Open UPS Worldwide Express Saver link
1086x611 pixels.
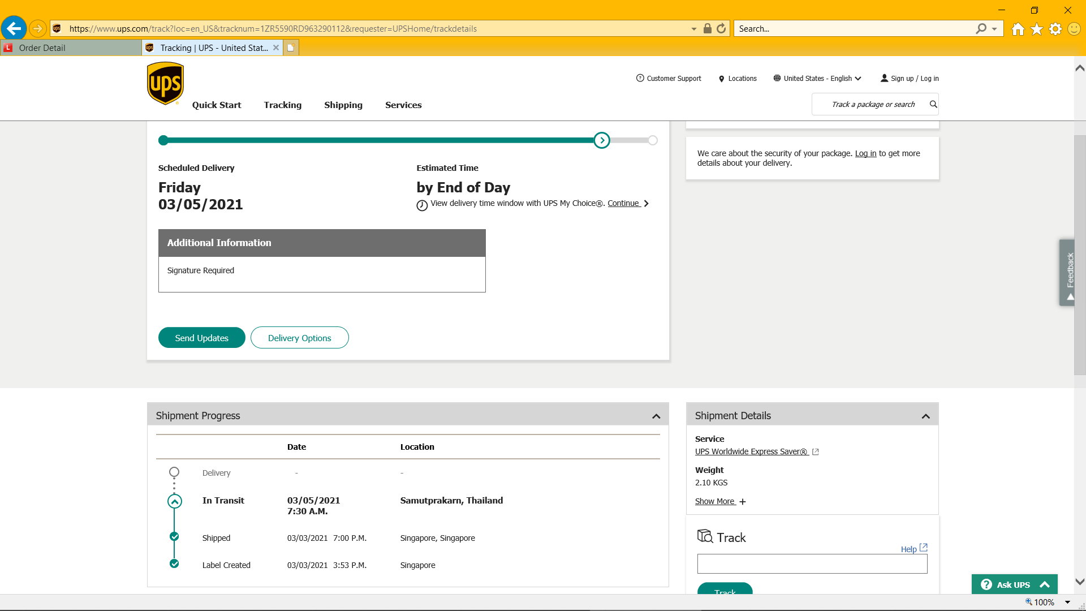(751, 451)
